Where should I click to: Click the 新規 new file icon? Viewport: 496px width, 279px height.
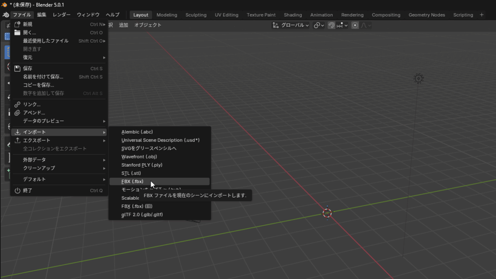17,24
